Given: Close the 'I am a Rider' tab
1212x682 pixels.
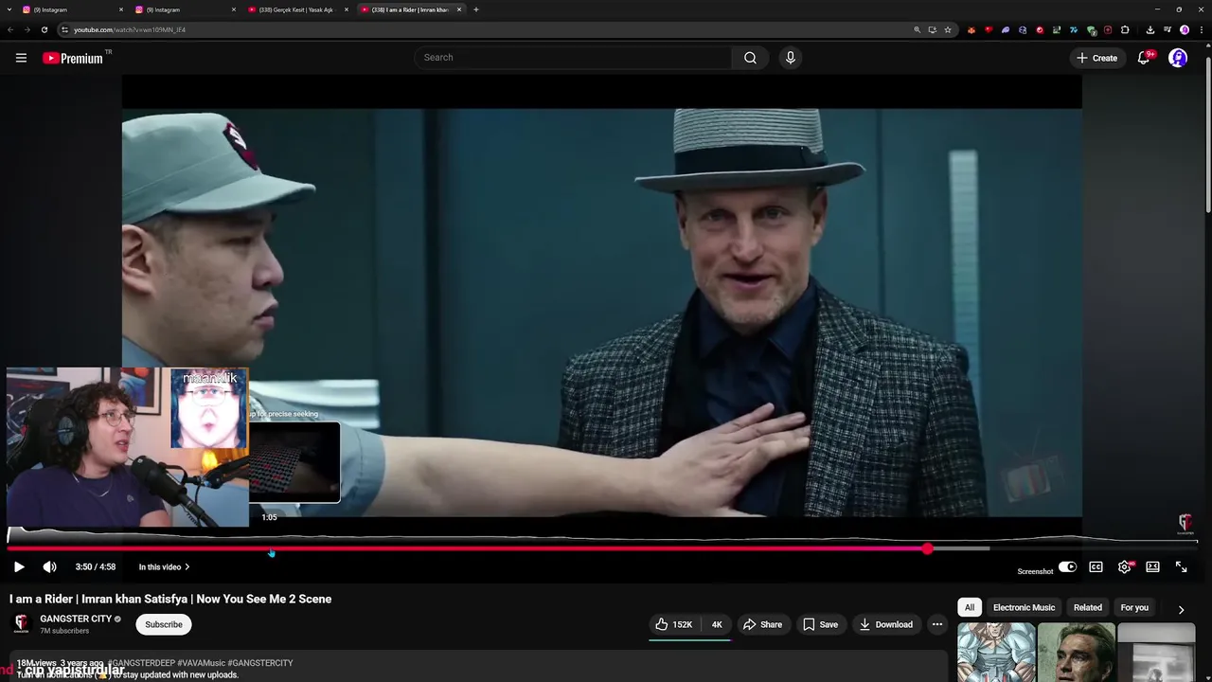Looking at the screenshot, I should [x=459, y=9].
